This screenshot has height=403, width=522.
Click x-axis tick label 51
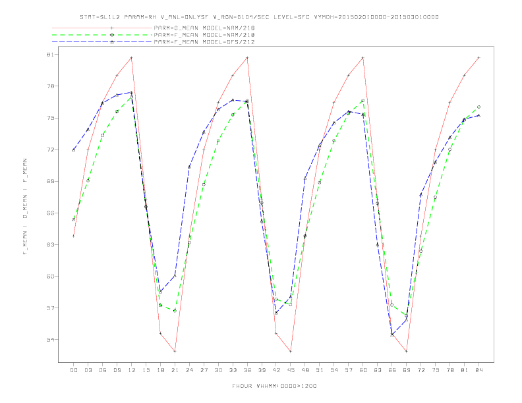(x=320, y=370)
